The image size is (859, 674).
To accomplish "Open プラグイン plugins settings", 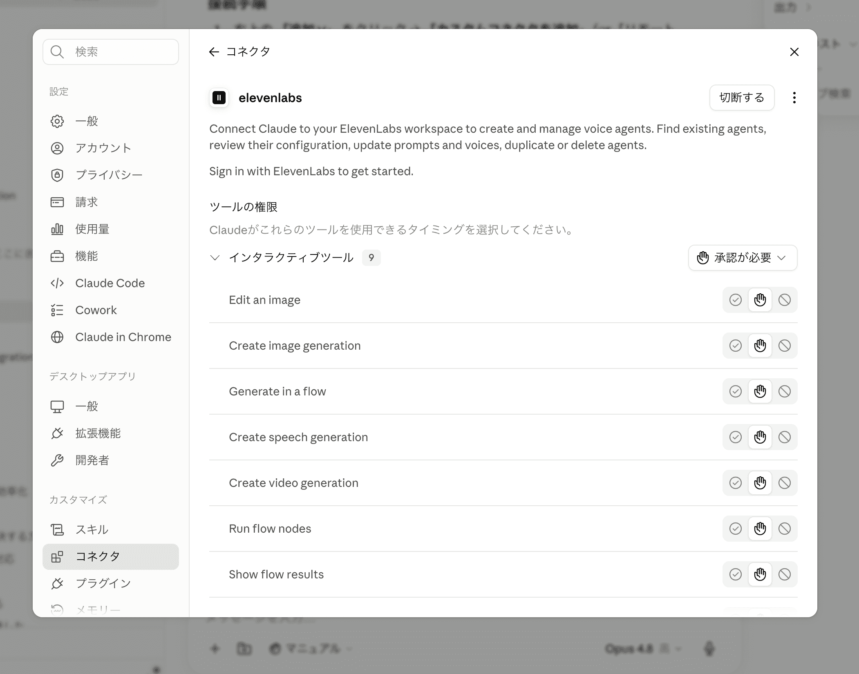I will click(111, 584).
